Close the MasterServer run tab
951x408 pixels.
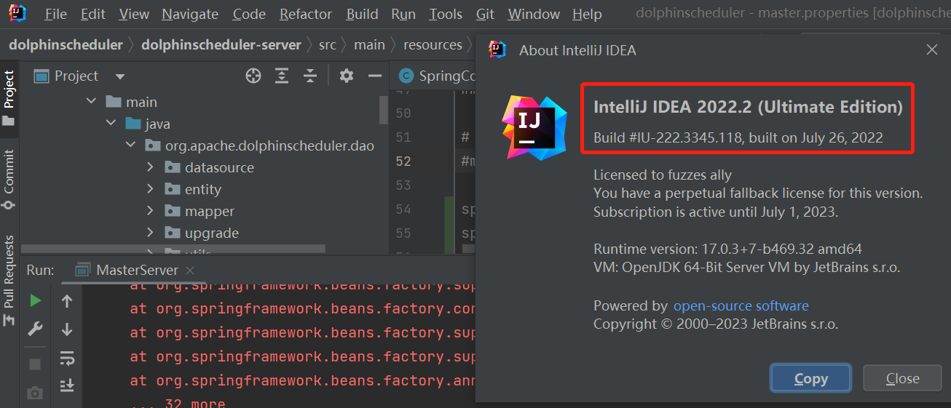tap(191, 271)
